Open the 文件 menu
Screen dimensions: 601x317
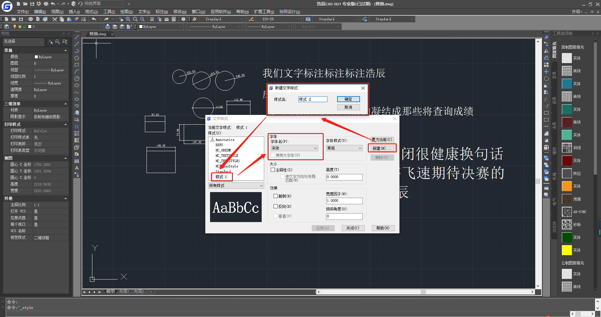[x=23, y=12]
